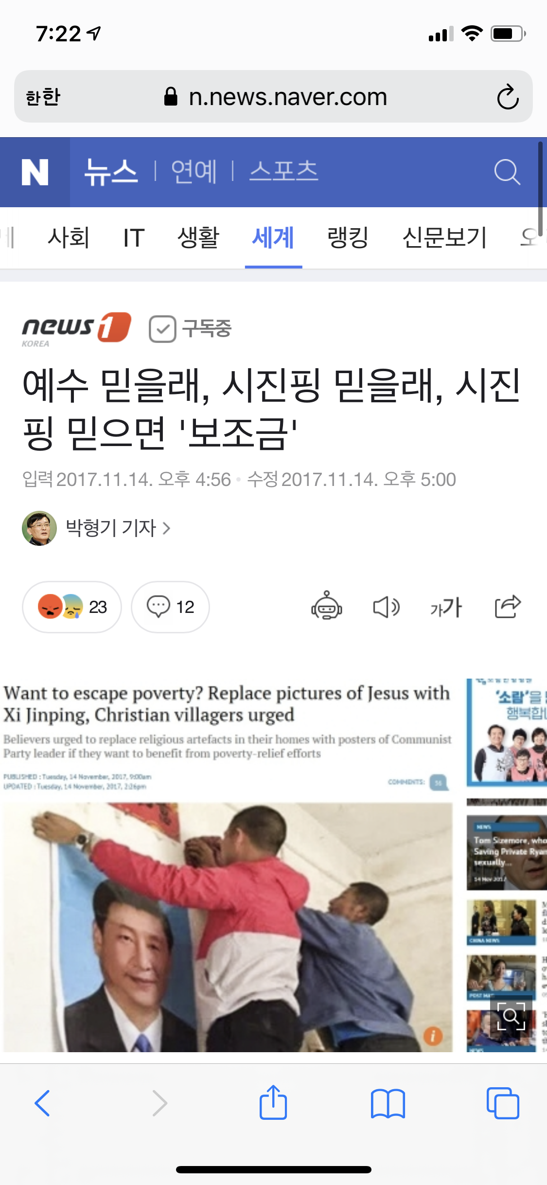The image size is (547, 1185).
Task: Tap the n.news.naver.com address field
Action: (x=273, y=96)
